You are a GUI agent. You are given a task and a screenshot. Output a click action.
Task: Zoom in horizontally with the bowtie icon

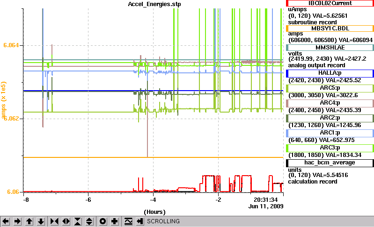tap(54, 221)
